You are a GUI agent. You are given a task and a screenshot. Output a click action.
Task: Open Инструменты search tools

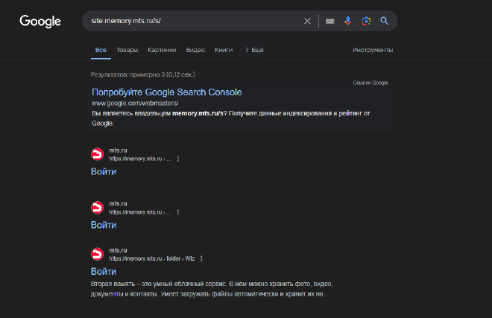[373, 50]
